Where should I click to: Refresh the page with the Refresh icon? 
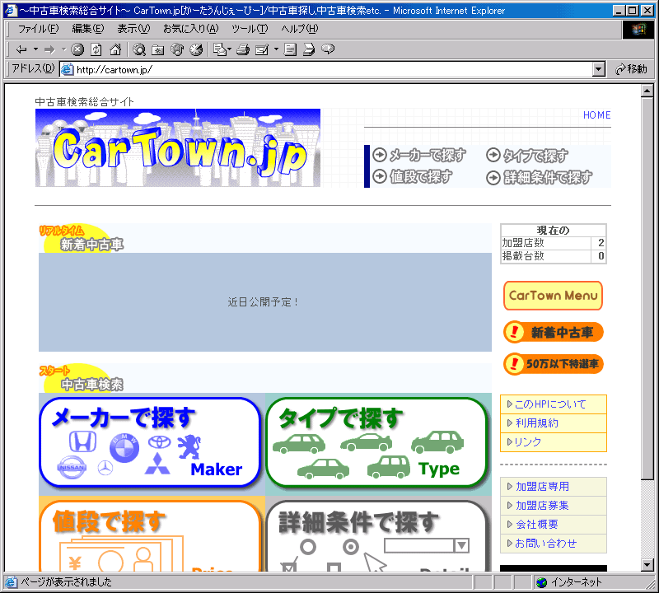point(96,49)
